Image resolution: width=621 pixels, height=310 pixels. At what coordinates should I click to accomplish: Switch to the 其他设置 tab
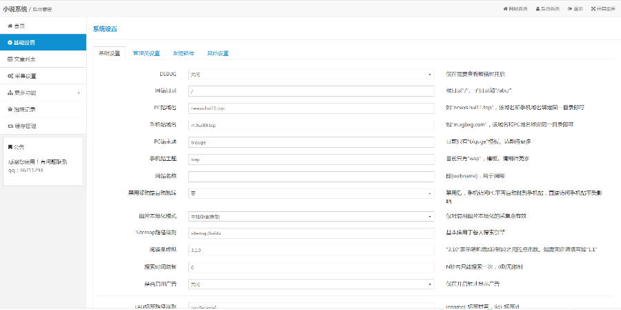tap(218, 54)
